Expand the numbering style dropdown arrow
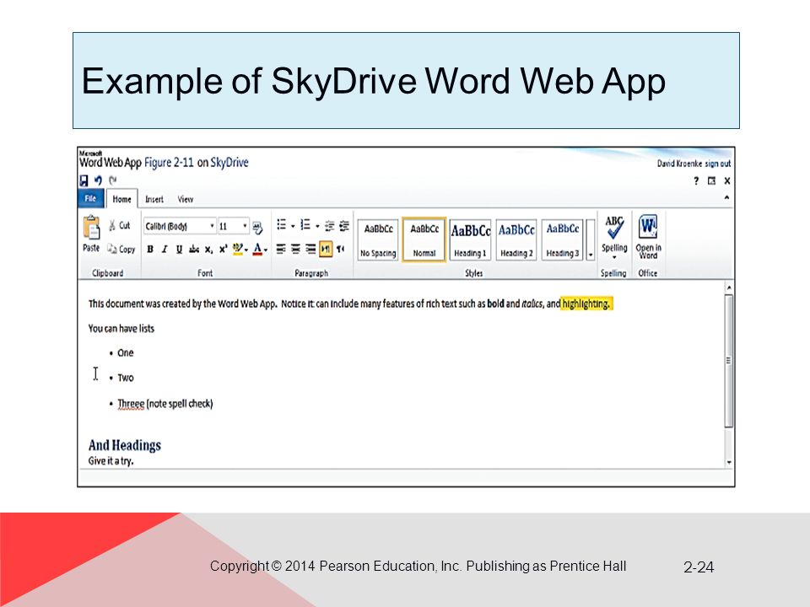 pos(317,226)
